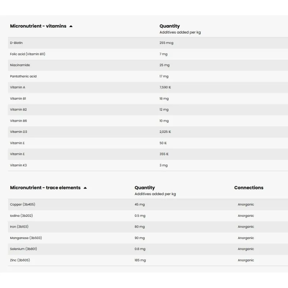288x288 pixels.
Task: Select the Vitamin K3 row label
Action: point(18,165)
